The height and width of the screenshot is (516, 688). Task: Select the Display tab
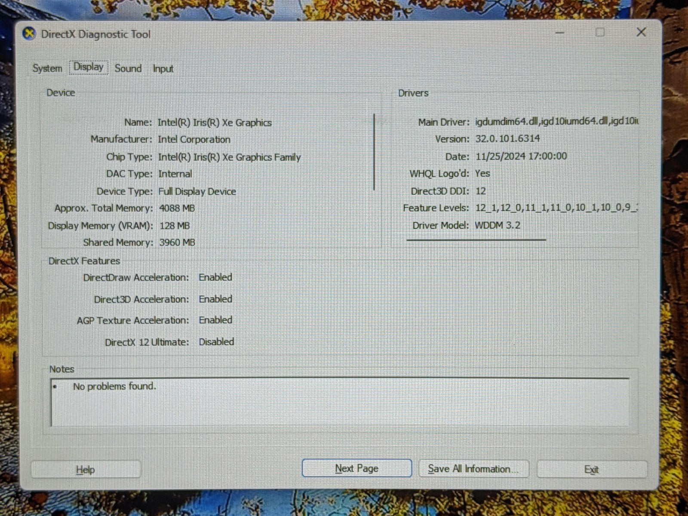click(x=89, y=68)
